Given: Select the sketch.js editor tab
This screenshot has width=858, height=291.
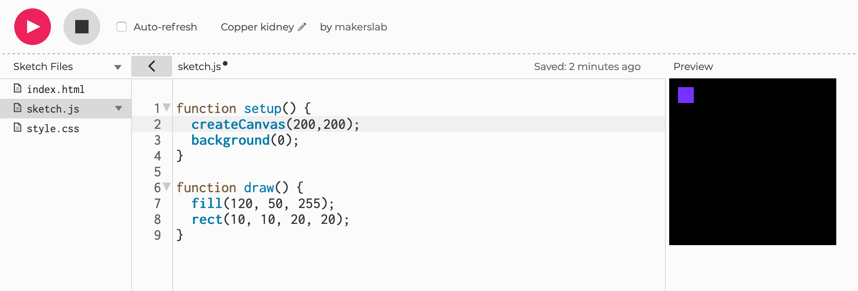Looking at the screenshot, I should point(199,67).
